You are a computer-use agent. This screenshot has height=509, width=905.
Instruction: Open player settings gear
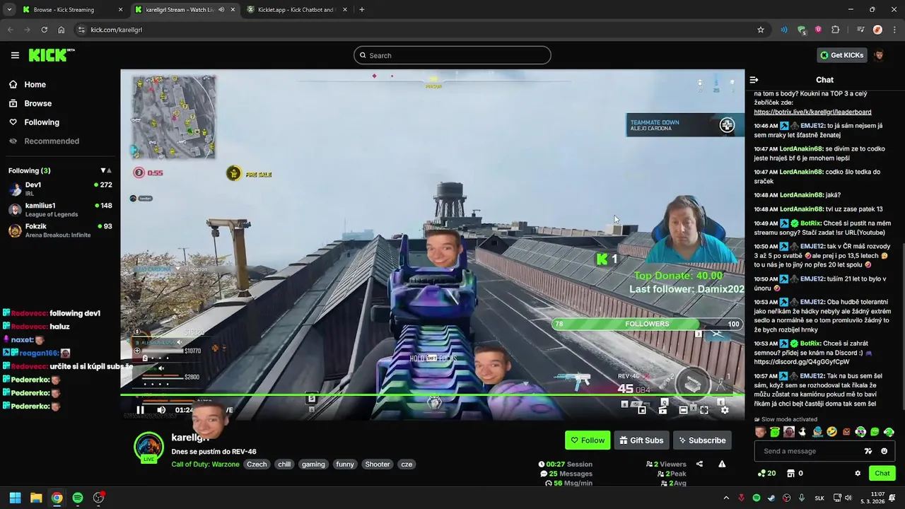tap(725, 410)
